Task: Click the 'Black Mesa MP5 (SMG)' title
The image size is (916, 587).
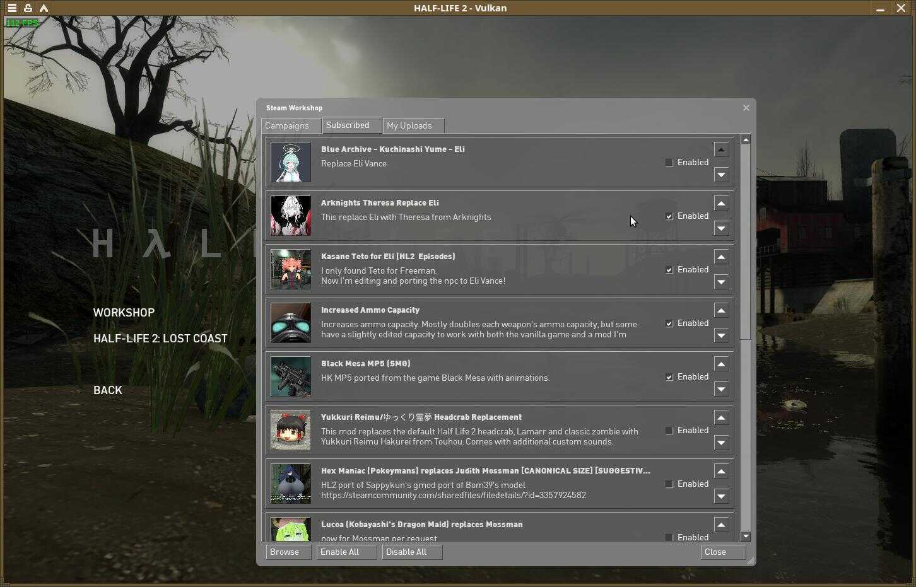Action: pos(366,364)
